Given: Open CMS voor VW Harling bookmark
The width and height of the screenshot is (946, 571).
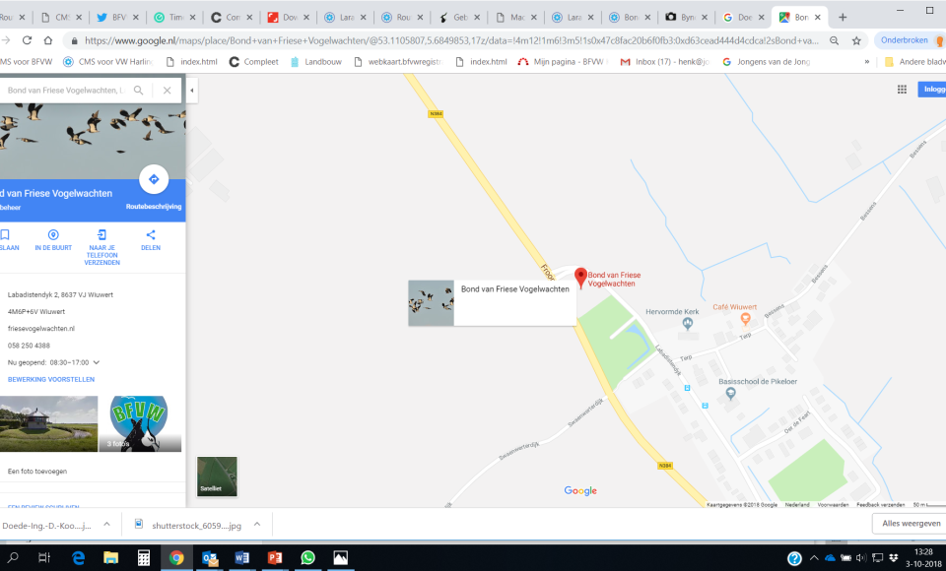Looking at the screenshot, I should tap(108, 61).
